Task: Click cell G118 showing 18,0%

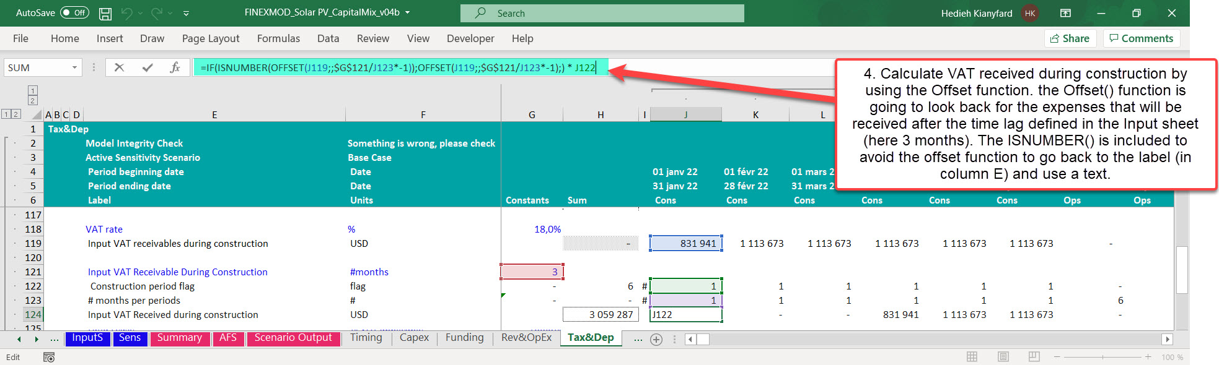Action: [x=532, y=229]
